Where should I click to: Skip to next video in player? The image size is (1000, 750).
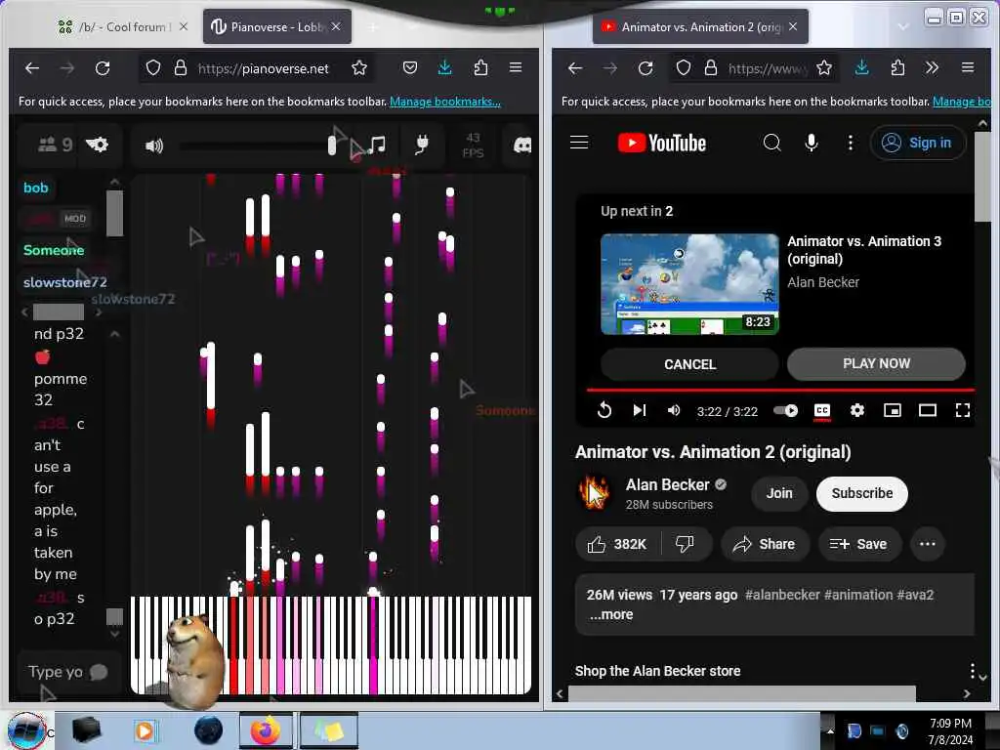tap(639, 410)
